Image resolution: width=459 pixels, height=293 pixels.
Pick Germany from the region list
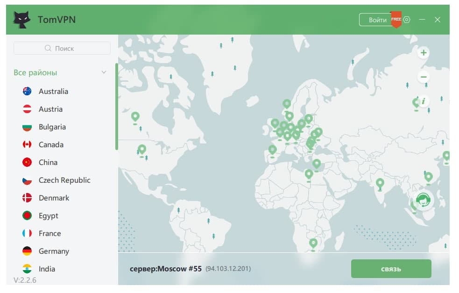[x=54, y=251]
